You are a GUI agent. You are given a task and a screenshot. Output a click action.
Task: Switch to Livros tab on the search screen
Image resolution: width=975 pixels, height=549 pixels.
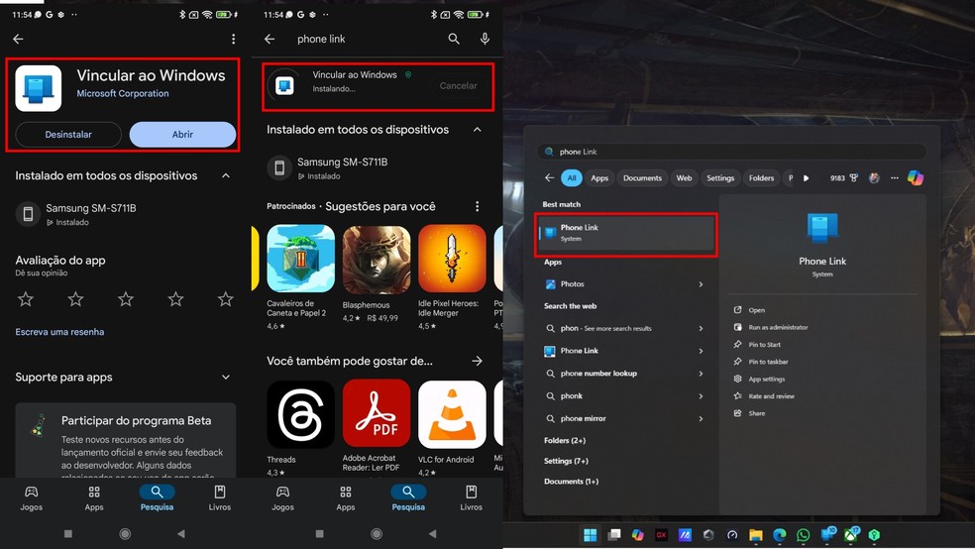(471, 498)
